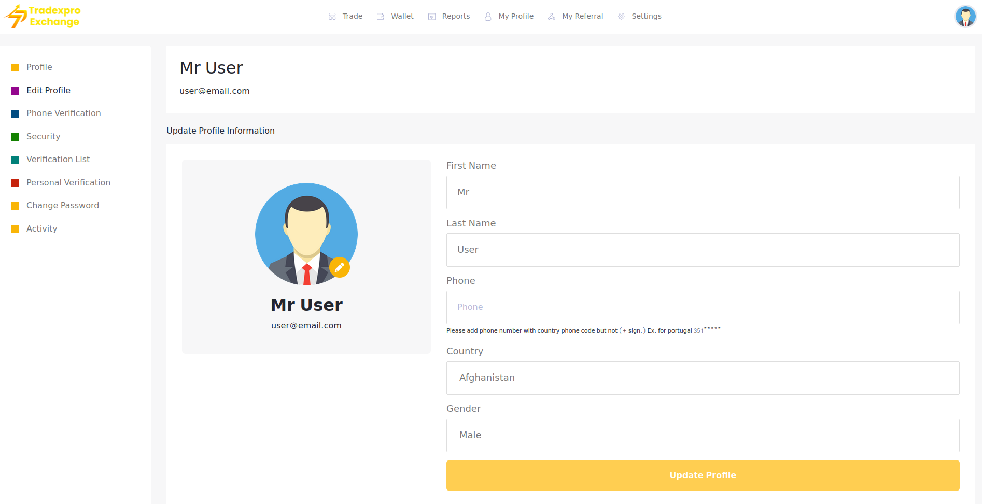Click the My Referral icon
Screen dimensions: 982x504
tap(552, 17)
